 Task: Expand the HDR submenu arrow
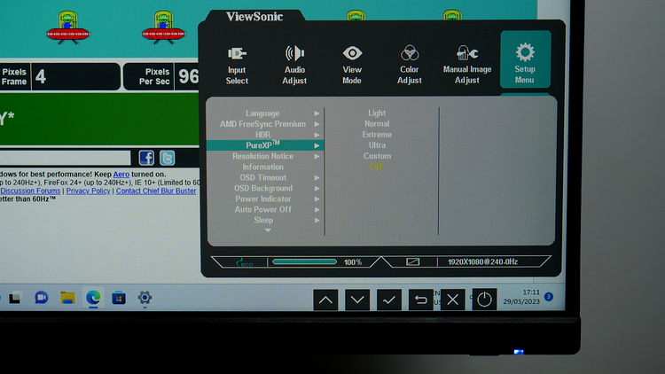coord(317,135)
